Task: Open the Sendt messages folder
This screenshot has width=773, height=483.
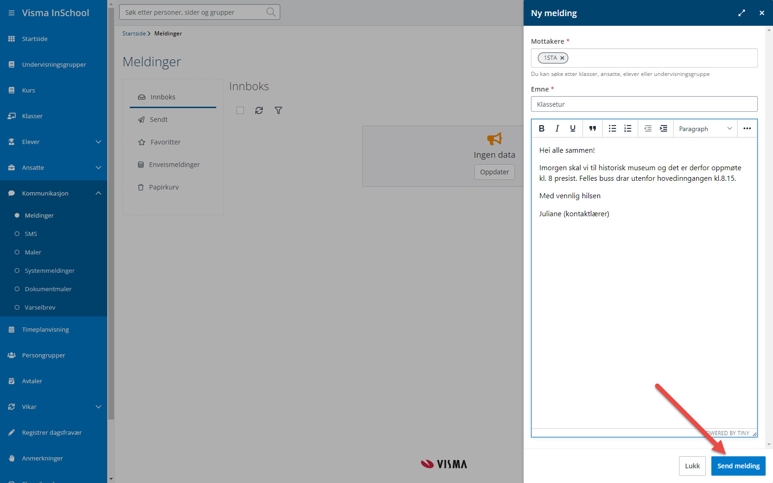Action: pyautogui.click(x=158, y=120)
